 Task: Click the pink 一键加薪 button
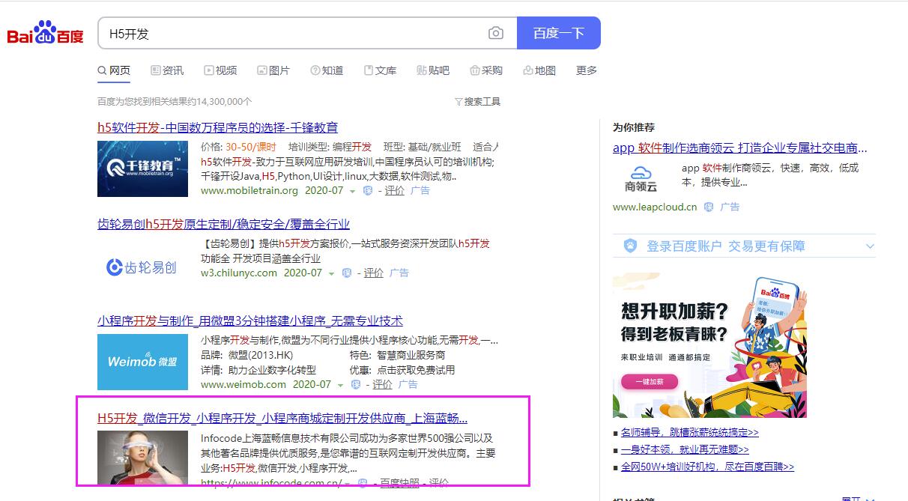(649, 382)
